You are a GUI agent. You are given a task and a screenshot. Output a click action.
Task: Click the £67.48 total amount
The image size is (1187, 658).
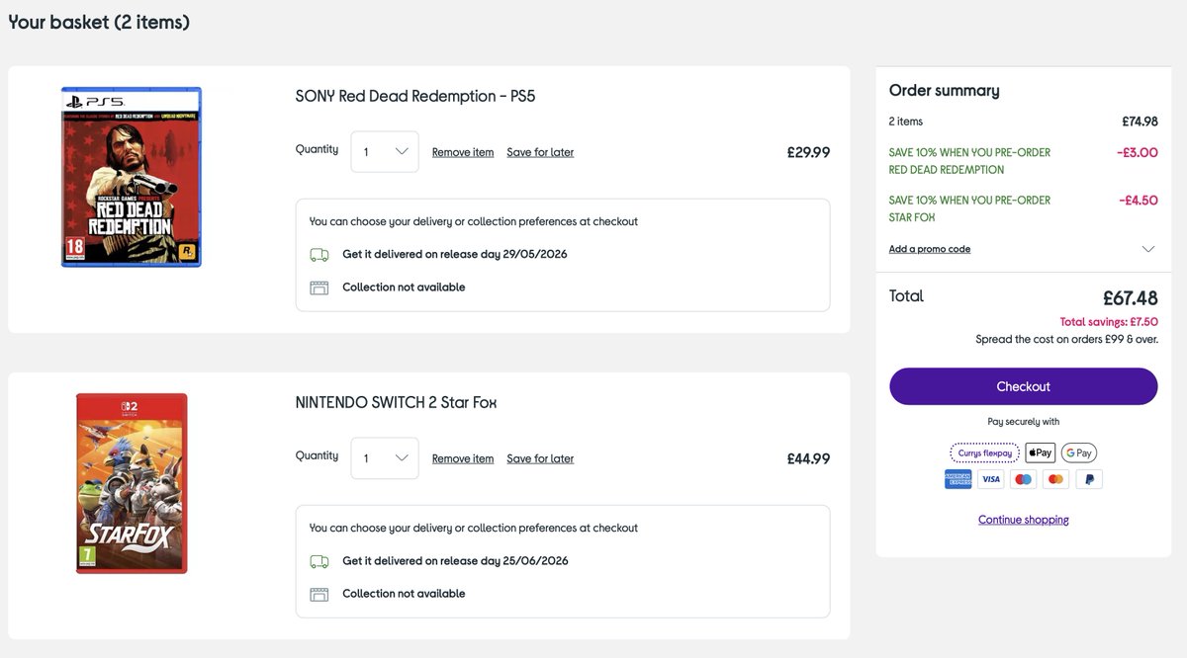click(x=1131, y=297)
